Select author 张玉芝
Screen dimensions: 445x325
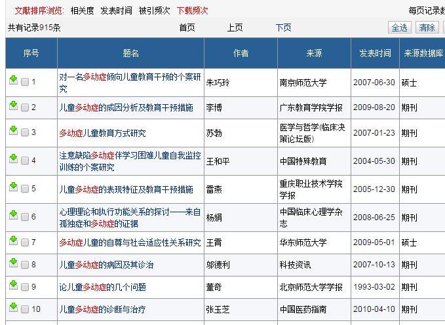(218, 309)
